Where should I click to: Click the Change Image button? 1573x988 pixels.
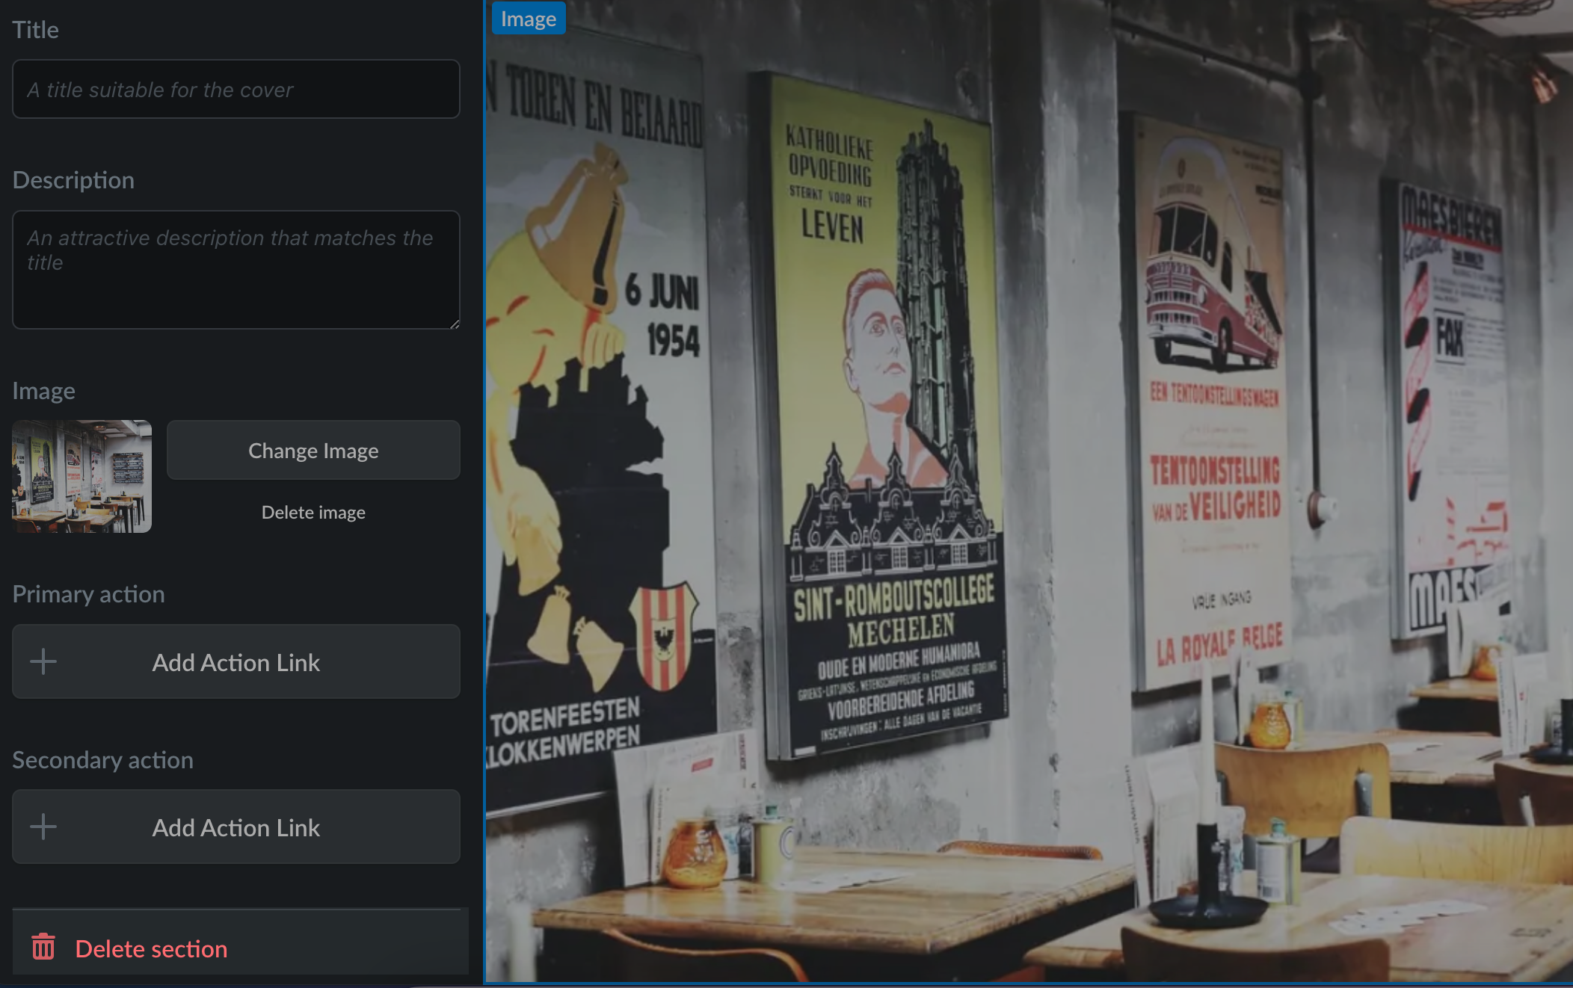click(x=313, y=450)
